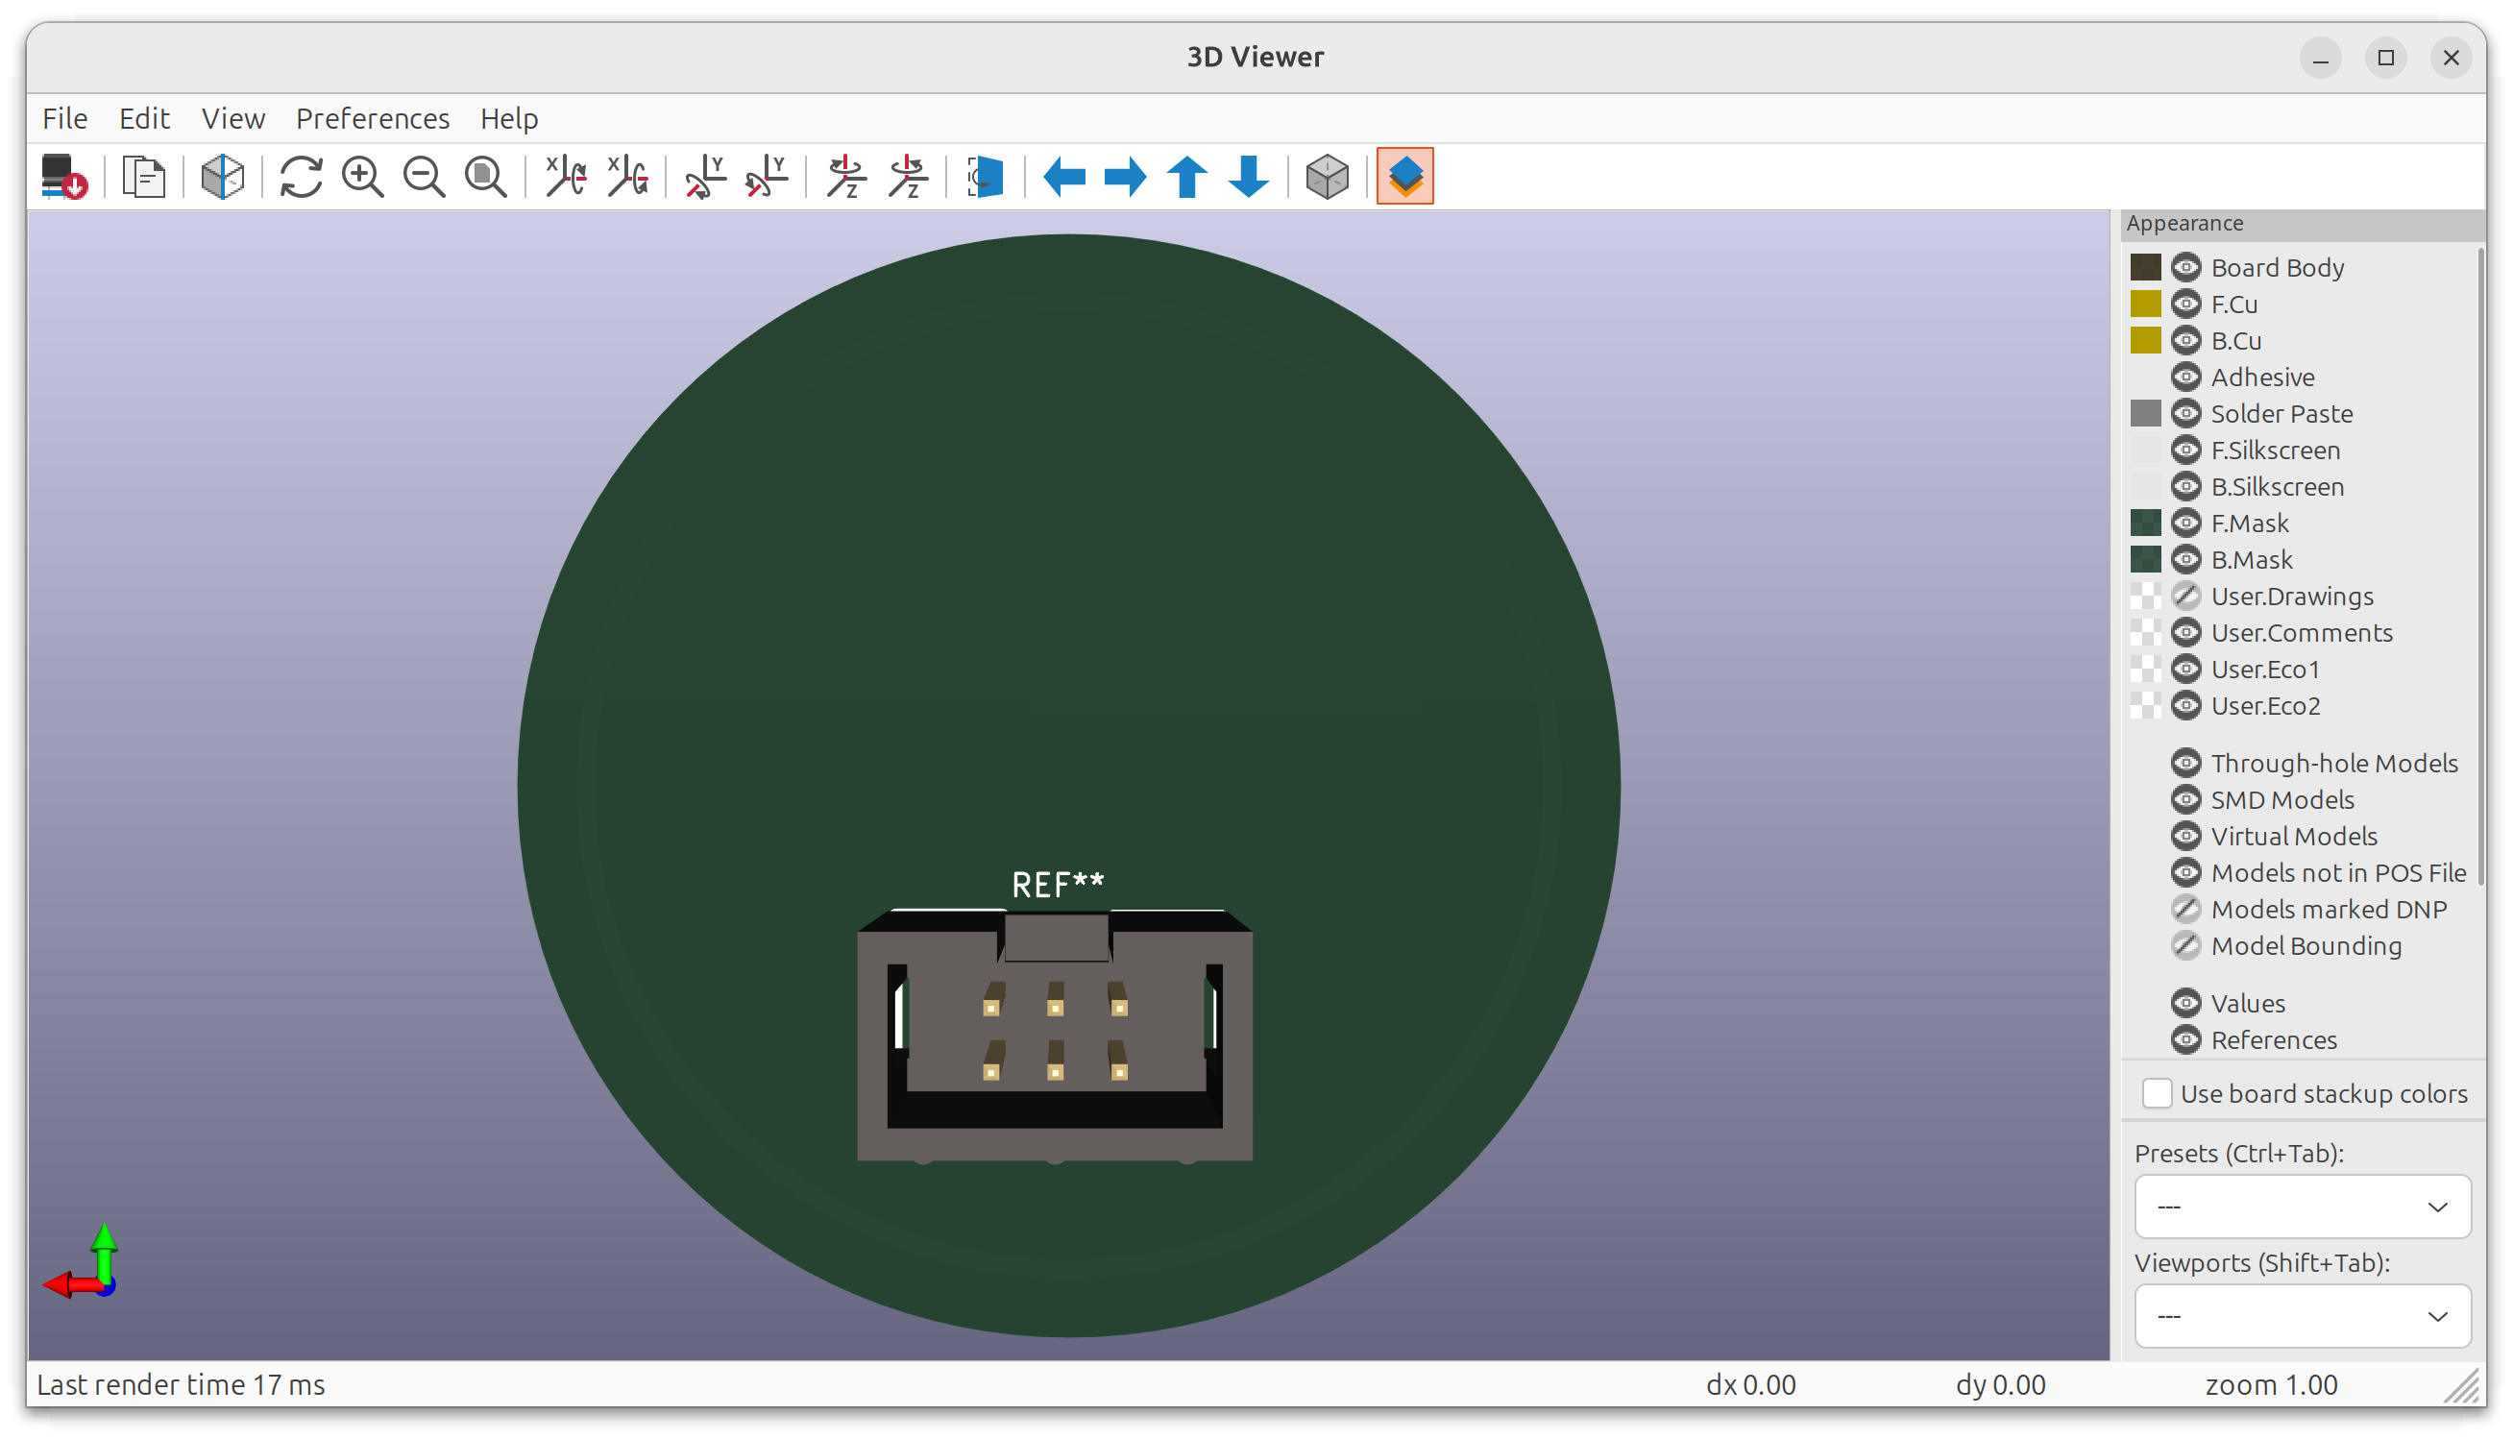Toggle B.Silkscreen visibility eye
The width and height of the screenshot is (2513, 1439).
click(x=2185, y=487)
